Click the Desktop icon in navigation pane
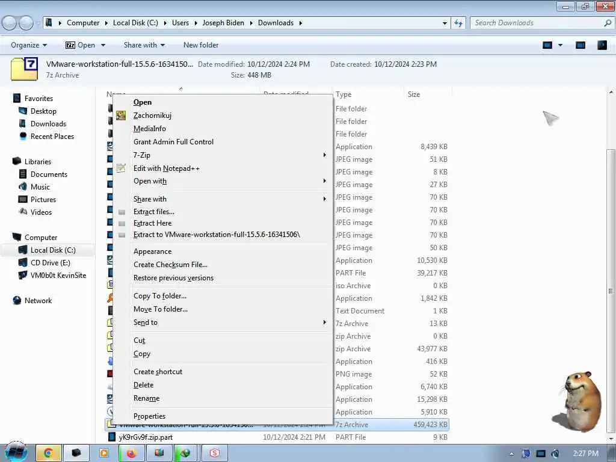The height and width of the screenshot is (462, 616). point(23,111)
